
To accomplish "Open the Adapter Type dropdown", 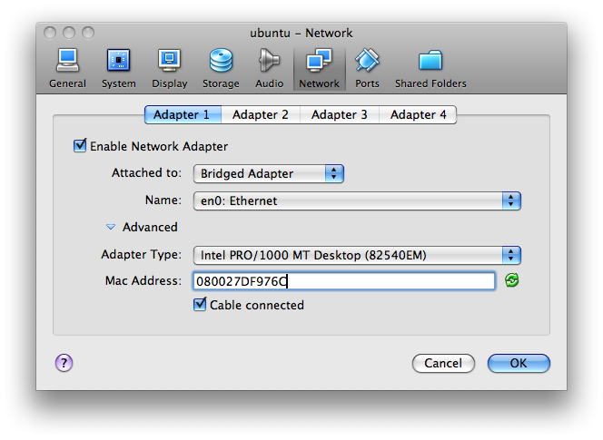I will tap(357, 256).
